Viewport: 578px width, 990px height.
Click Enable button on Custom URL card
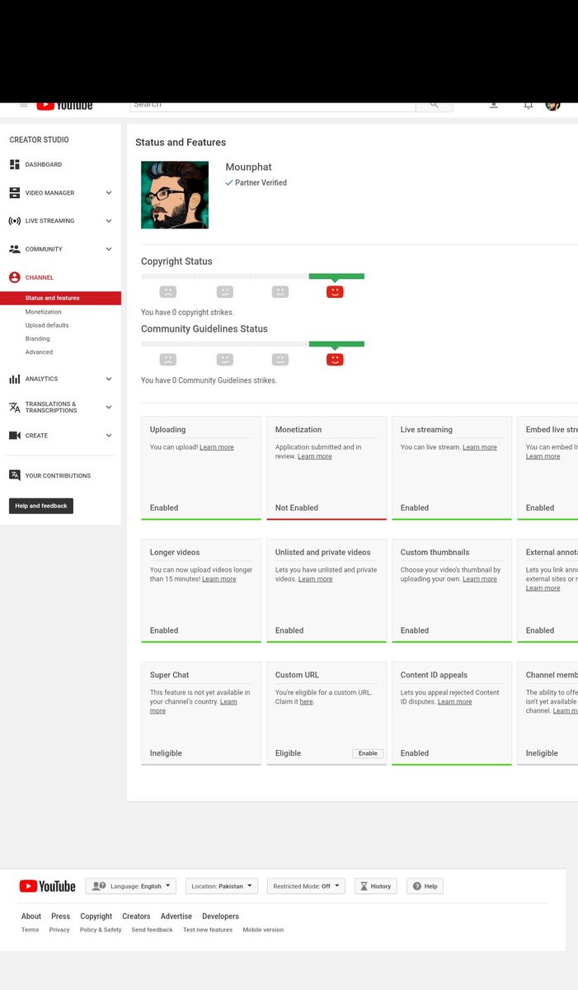pyautogui.click(x=368, y=753)
